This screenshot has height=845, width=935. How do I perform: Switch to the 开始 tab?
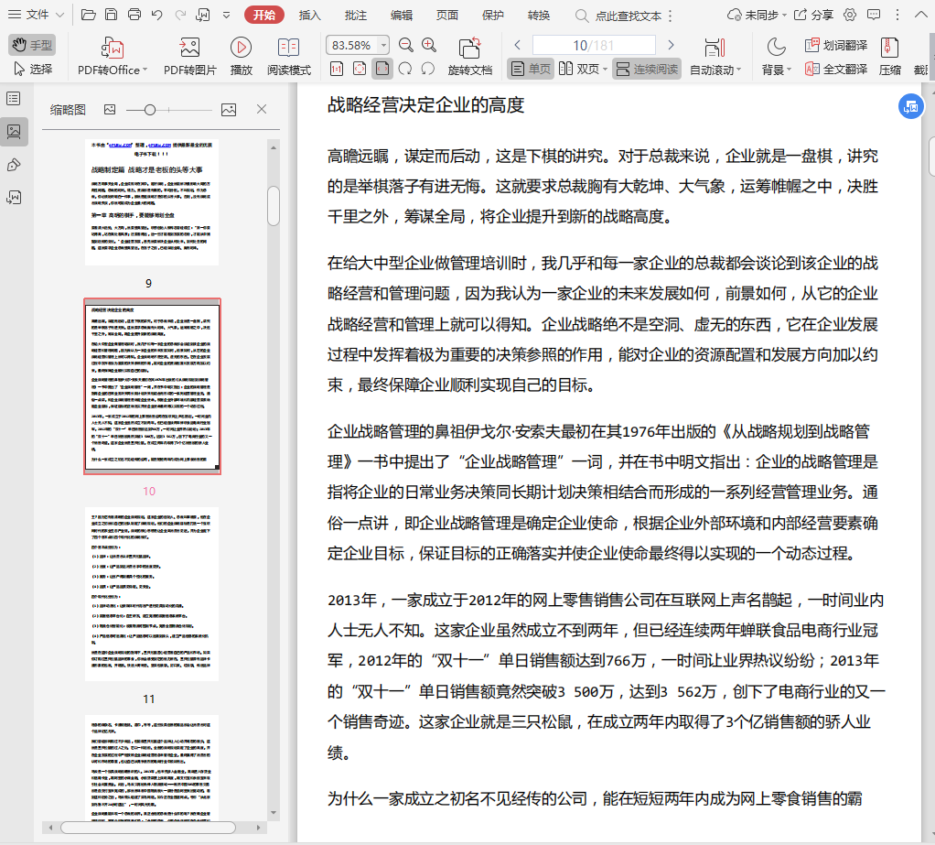coord(264,15)
